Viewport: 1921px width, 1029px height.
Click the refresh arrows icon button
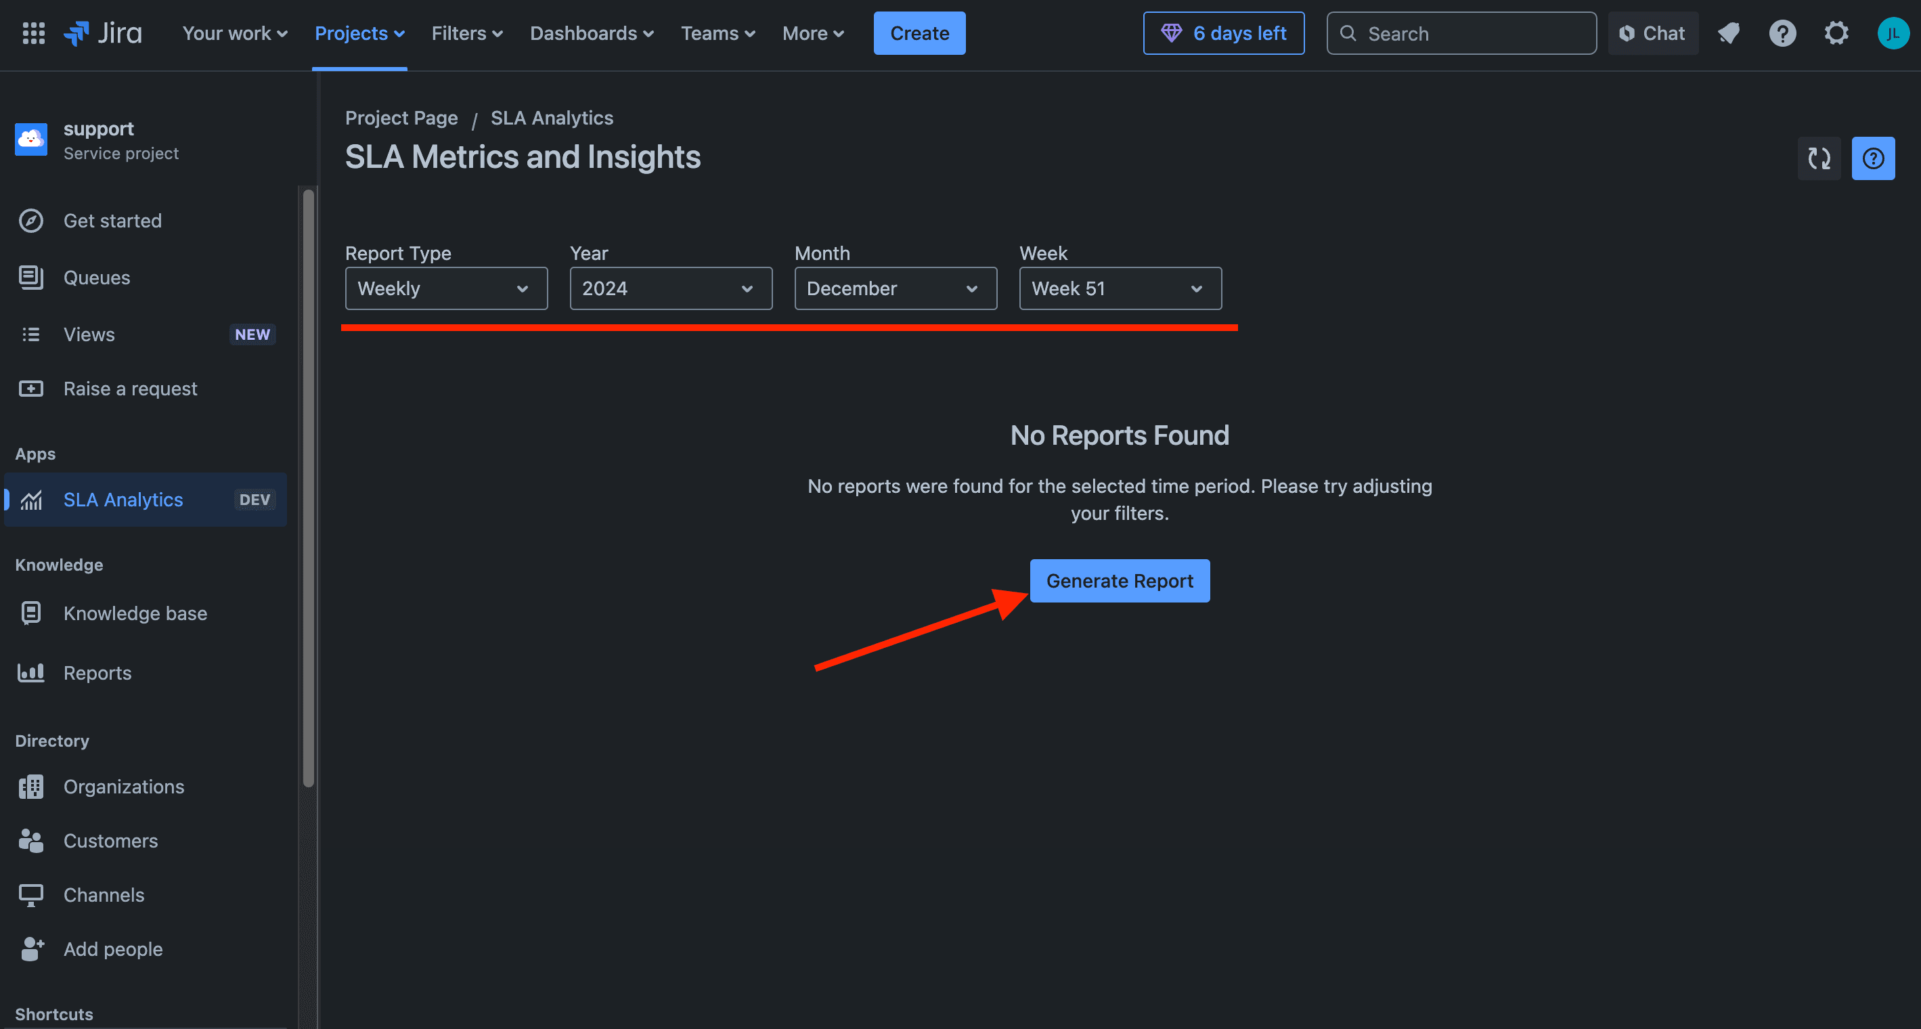(x=1819, y=158)
